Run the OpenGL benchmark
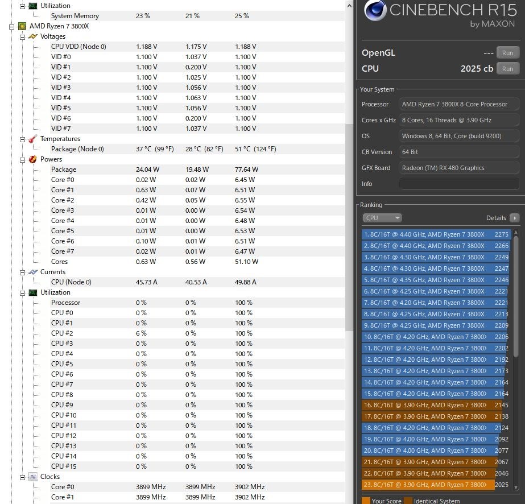This screenshot has height=504, width=525. [507, 53]
